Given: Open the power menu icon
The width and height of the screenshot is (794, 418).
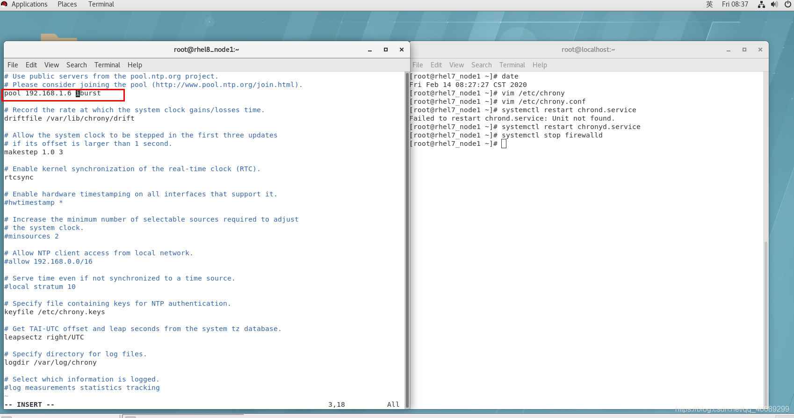Looking at the screenshot, I should click(788, 4).
